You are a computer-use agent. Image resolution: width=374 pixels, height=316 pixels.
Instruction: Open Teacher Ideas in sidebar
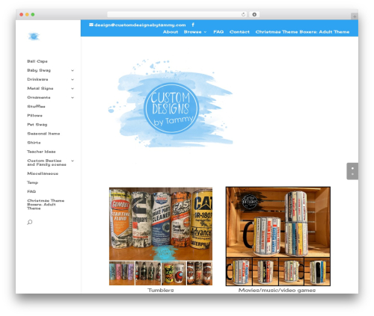(x=41, y=152)
